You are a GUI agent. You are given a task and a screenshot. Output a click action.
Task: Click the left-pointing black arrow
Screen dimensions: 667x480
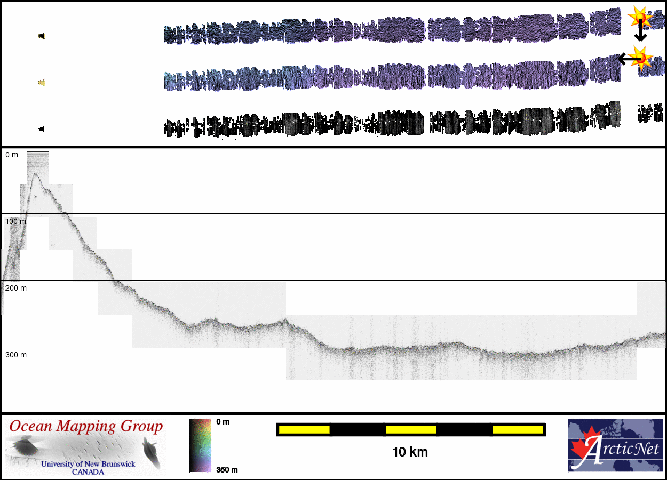click(625, 58)
